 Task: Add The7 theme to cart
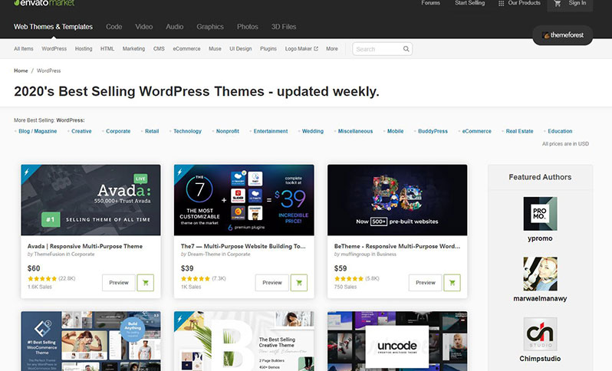pyautogui.click(x=298, y=283)
